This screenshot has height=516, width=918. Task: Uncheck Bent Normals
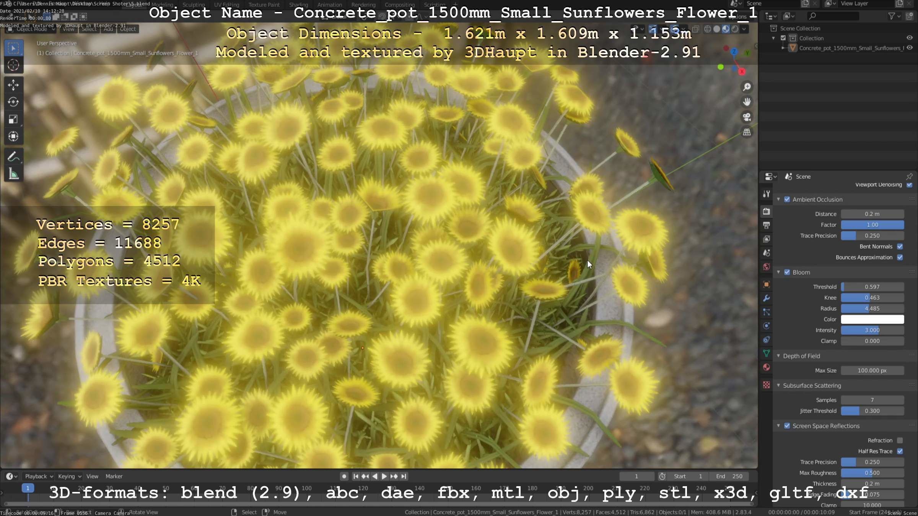(x=900, y=247)
